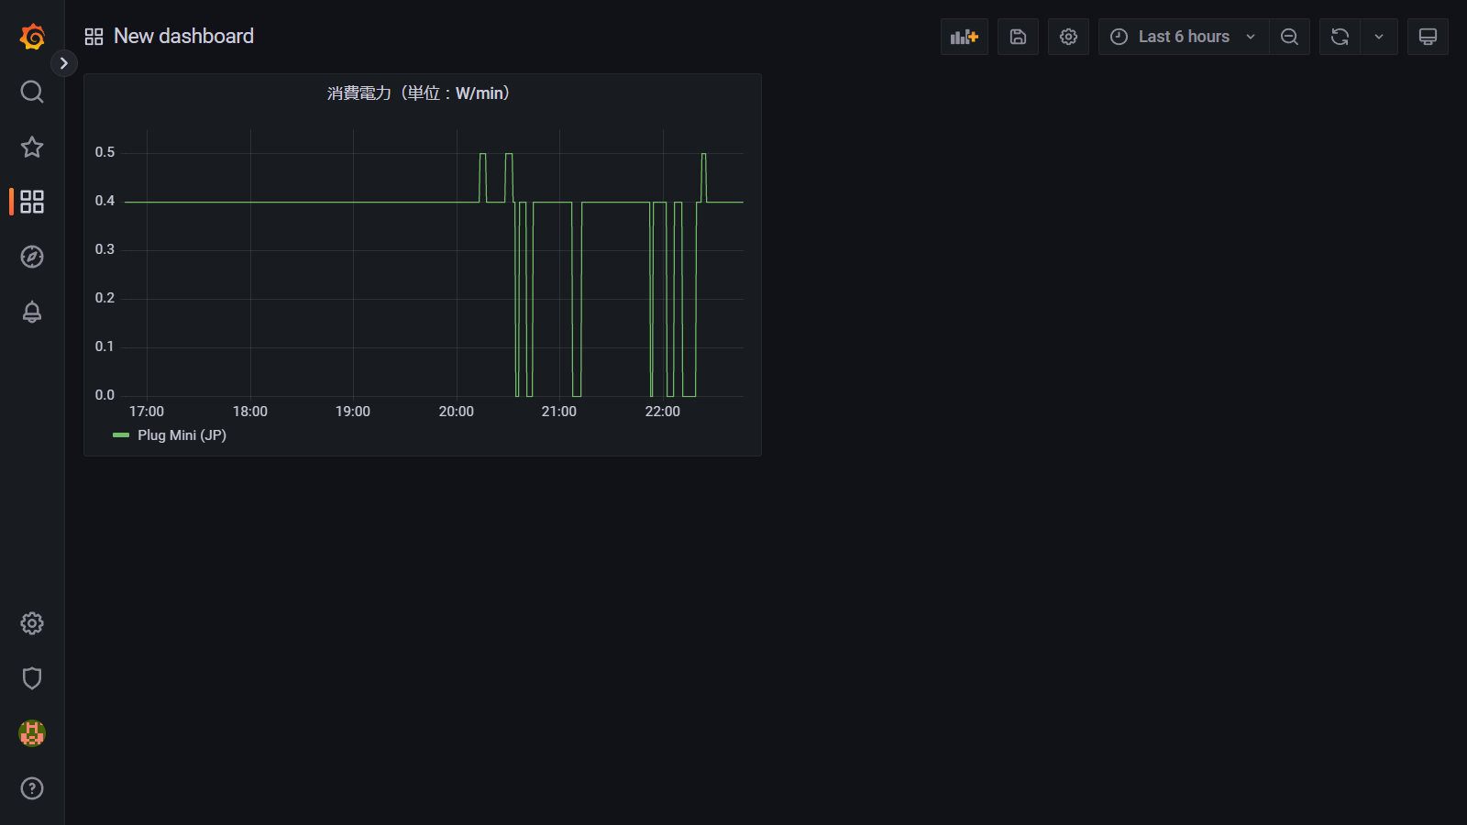Open the Search dashboards tool
This screenshot has height=825, width=1467.
click(31, 92)
